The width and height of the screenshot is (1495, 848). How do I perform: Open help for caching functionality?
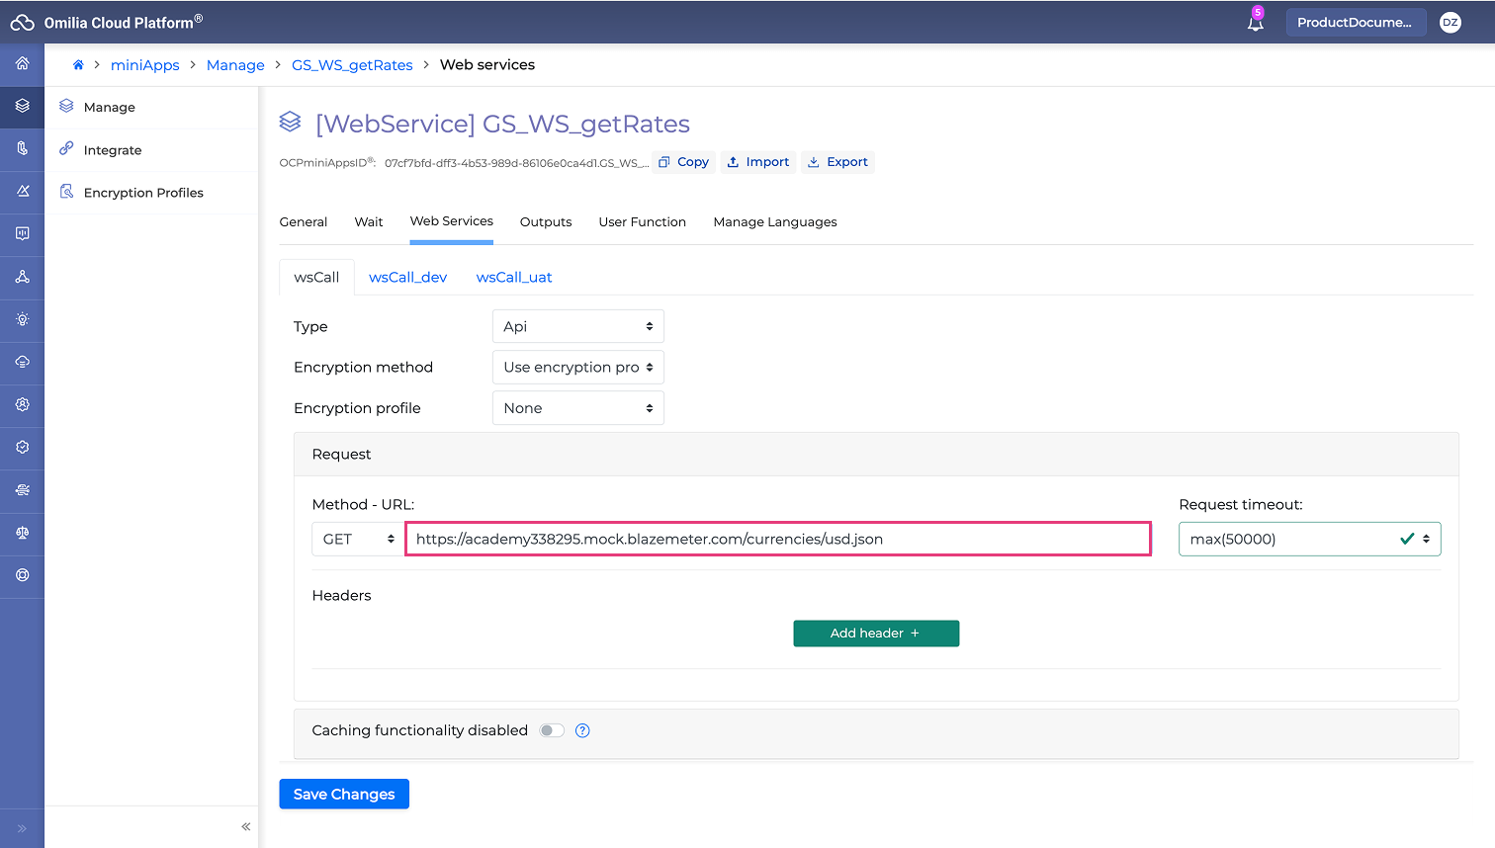(582, 730)
